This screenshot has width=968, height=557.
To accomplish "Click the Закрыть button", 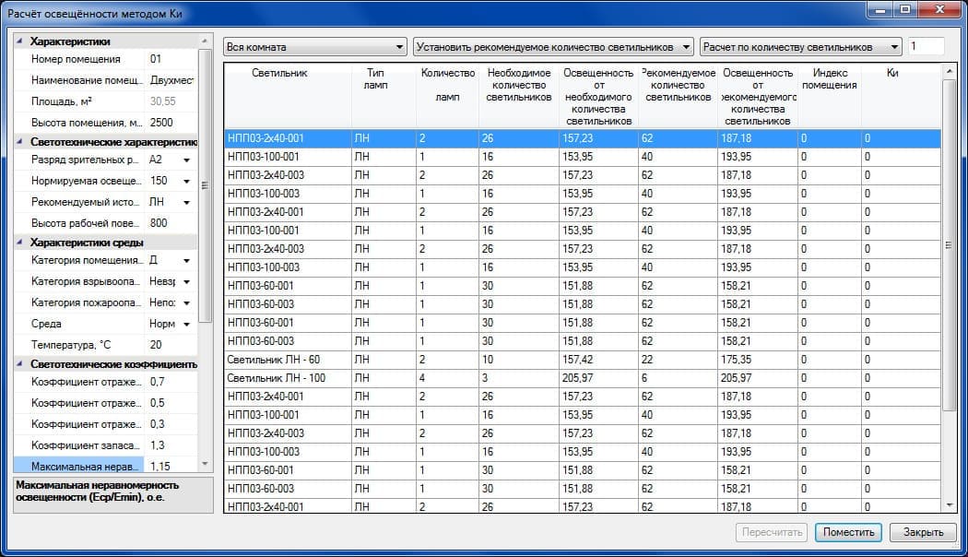I will 923,532.
